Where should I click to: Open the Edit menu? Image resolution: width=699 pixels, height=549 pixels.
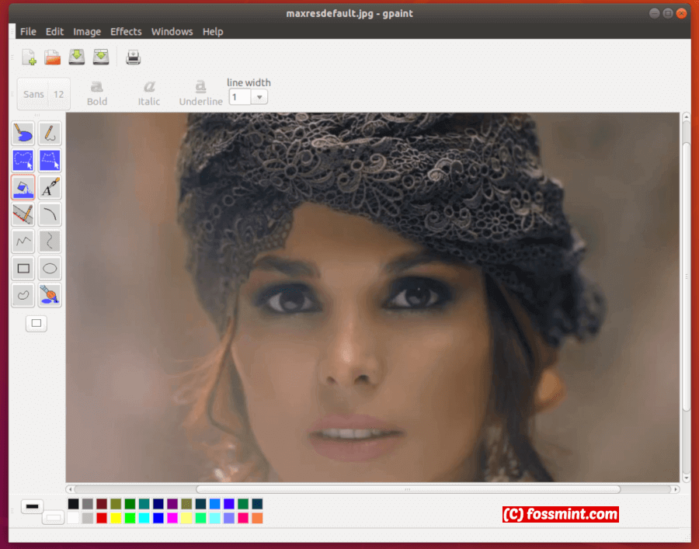54,32
